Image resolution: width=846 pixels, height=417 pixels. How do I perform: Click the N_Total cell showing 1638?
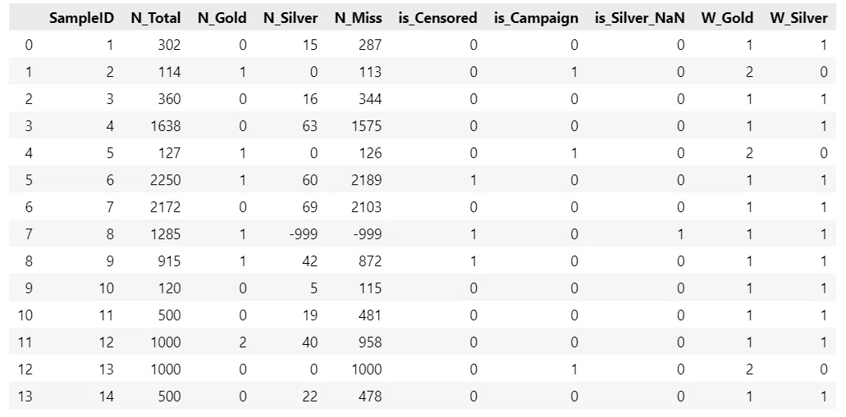[x=166, y=126]
